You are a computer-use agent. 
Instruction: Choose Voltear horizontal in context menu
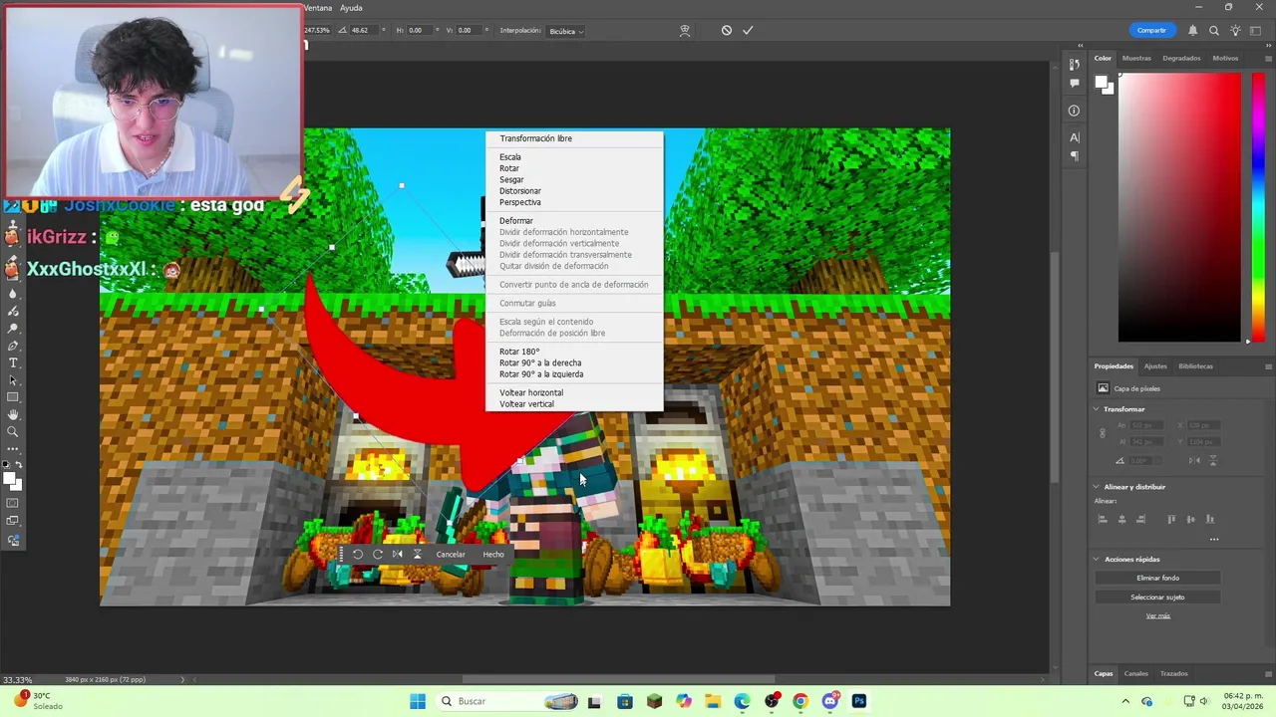coord(531,393)
